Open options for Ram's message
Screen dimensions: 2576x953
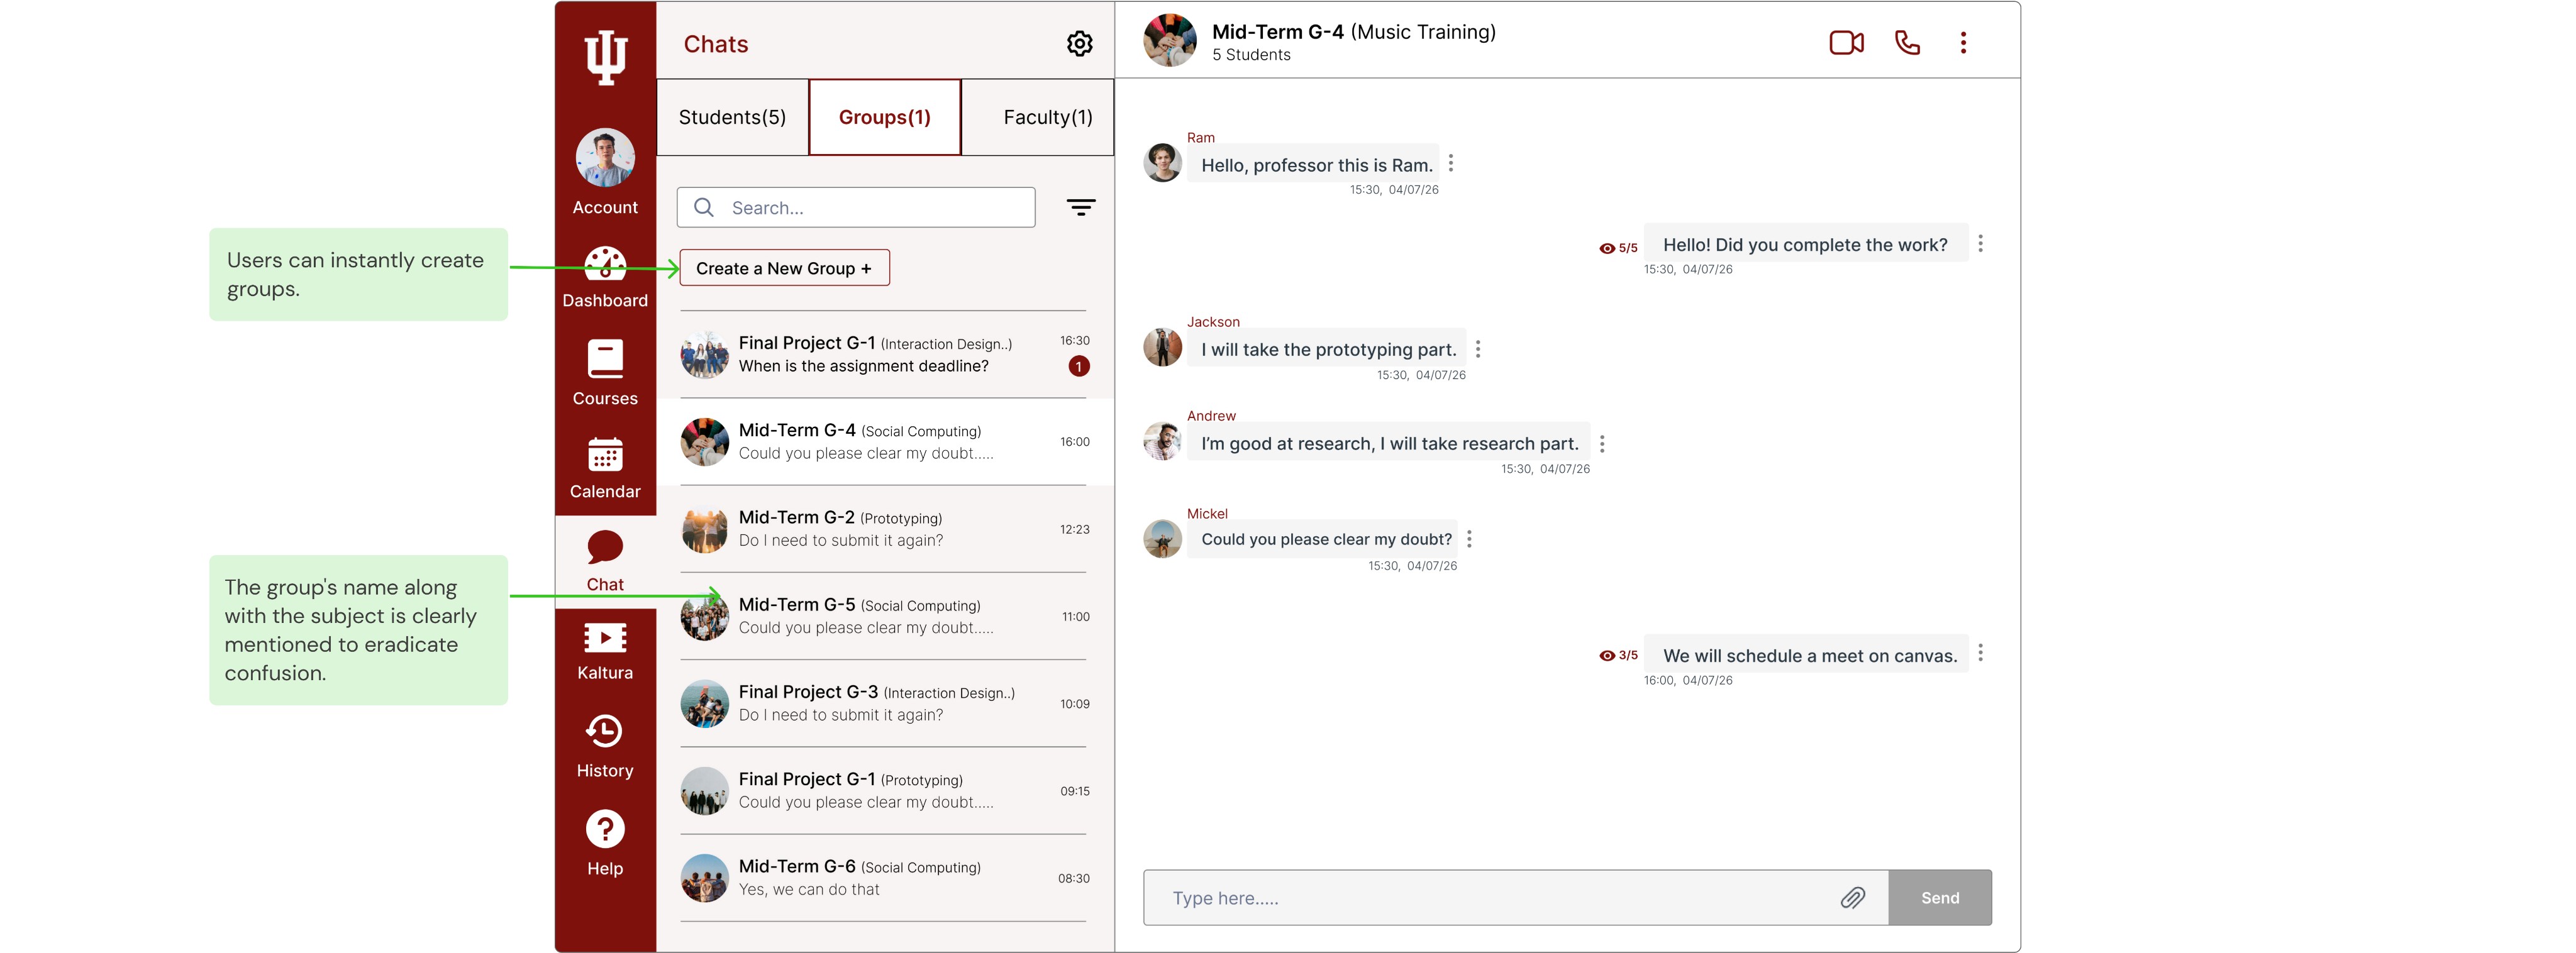(x=1450, y=163)
